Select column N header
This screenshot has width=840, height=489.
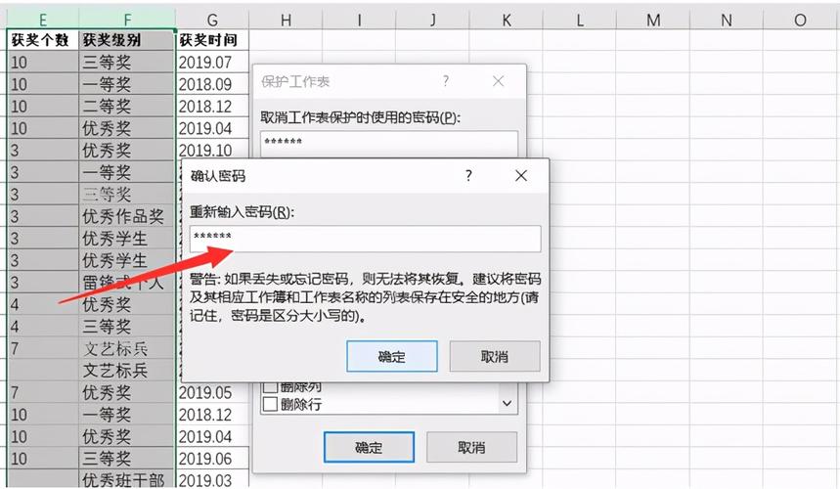(x=726, y=20)
